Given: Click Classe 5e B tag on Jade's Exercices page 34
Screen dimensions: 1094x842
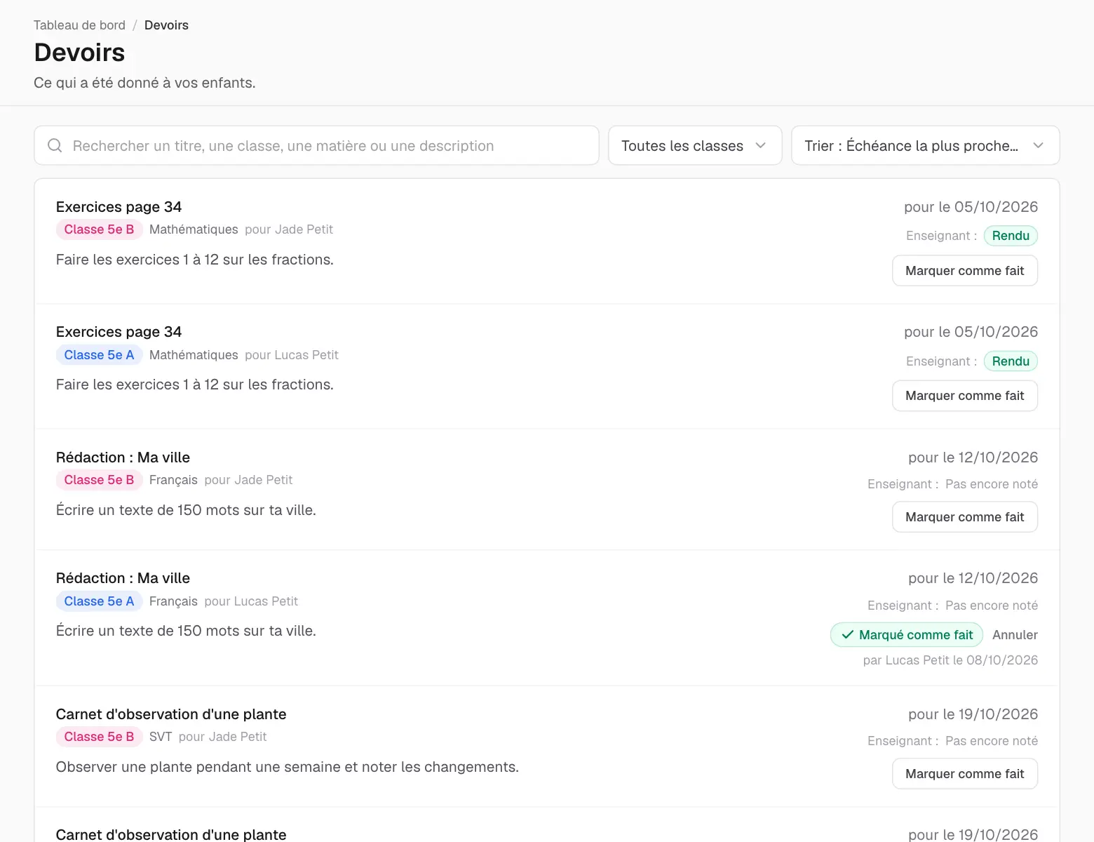Looking at the screenshot, I should (99, 229).
